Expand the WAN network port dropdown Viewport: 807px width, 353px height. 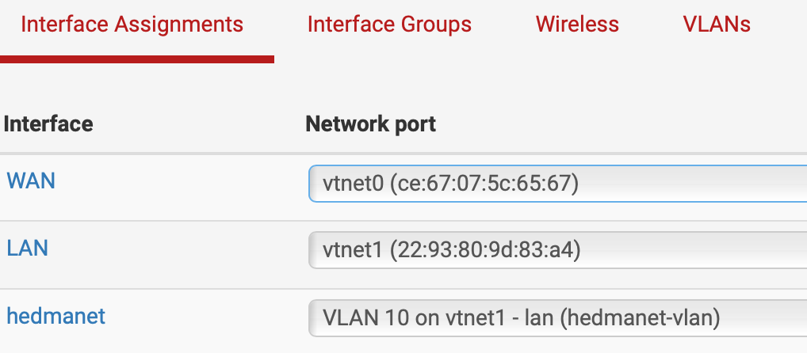556,184
